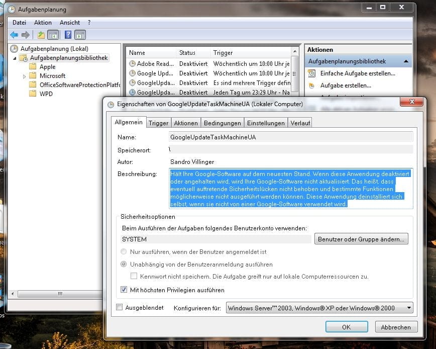
Task: Toggle Mit höchsten Privilegien ausführen checkbox
Action: (x=124, y=290)
